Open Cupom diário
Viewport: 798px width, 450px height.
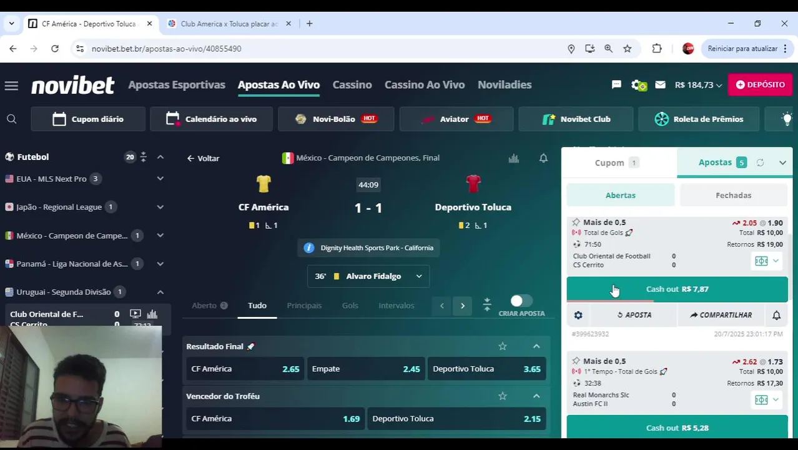(88, 119)
